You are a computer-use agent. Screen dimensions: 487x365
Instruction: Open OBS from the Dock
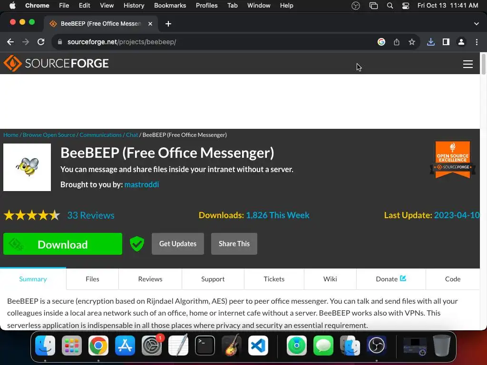(377, 345)
